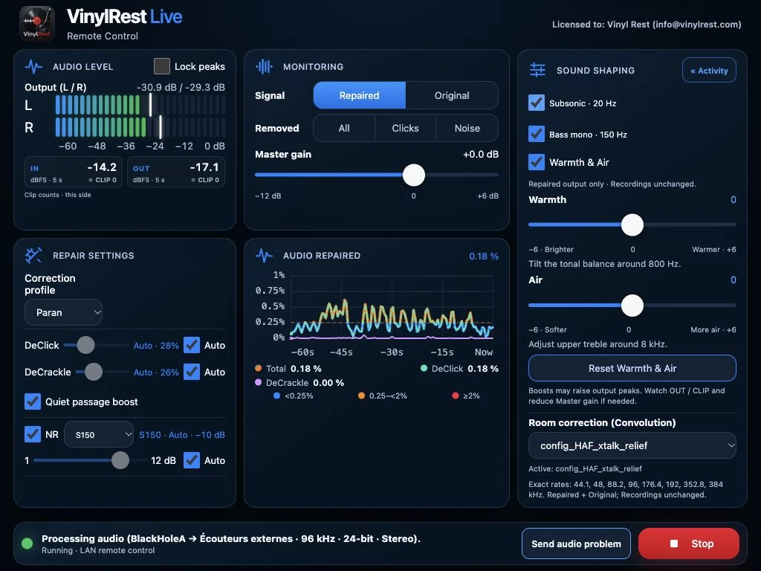Open the Room correction convolution dropdown

click(x=632, y=445)
